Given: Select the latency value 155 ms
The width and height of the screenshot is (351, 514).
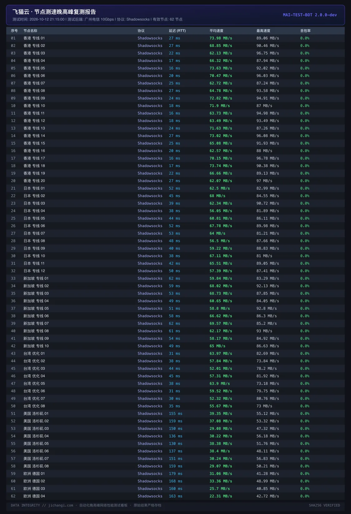Looking at the screenshot, I should [x=175, y=414].
